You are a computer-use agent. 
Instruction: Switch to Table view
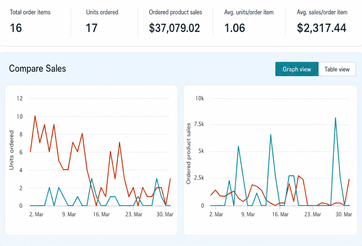point(337,69)
